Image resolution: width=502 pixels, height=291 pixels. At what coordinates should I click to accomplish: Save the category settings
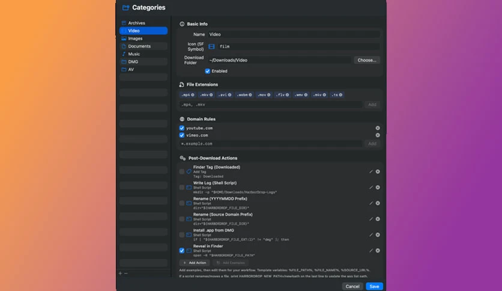[374, 287]
